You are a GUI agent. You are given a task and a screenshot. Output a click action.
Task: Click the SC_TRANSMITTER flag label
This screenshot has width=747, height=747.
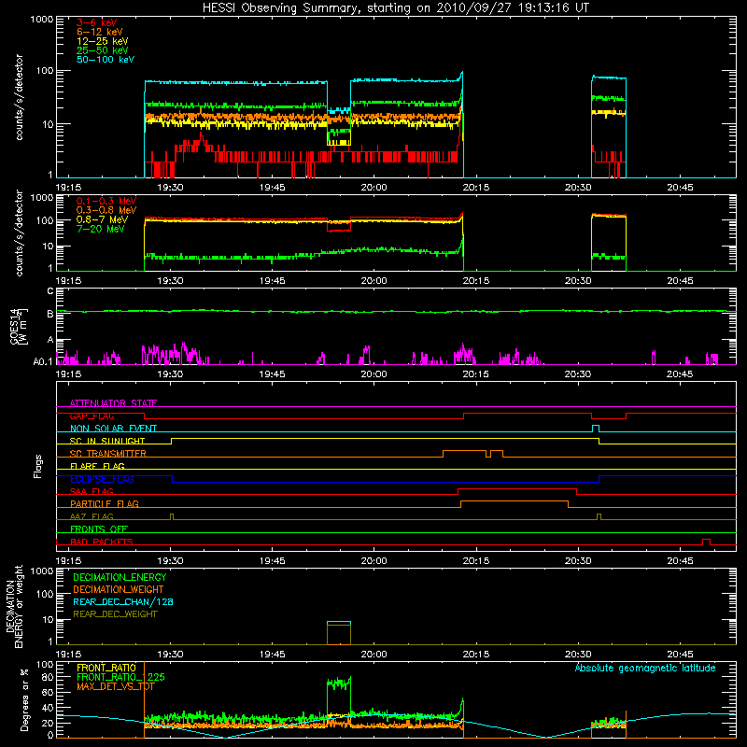[x=107, y=453]
